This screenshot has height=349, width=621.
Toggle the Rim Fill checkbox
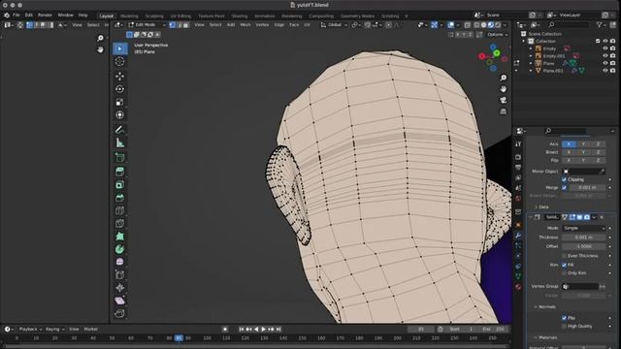(x=564, y=265)
